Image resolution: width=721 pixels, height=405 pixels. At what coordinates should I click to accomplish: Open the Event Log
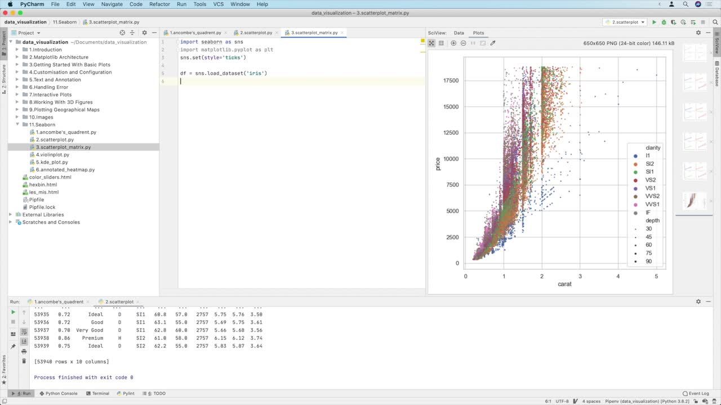point(695,393)
